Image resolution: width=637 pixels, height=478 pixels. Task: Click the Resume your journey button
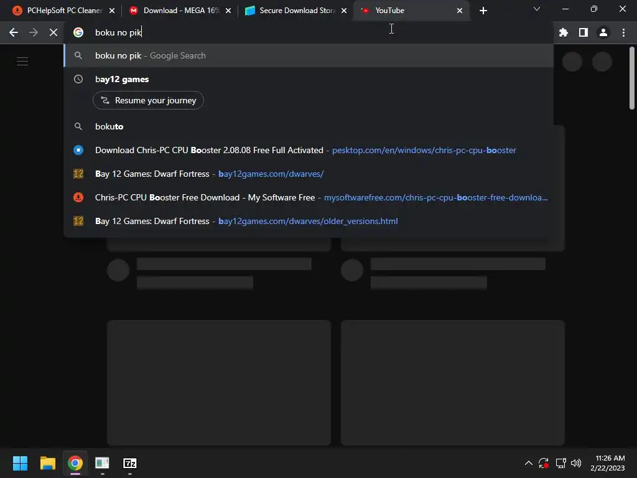click(x=148, y=100)
